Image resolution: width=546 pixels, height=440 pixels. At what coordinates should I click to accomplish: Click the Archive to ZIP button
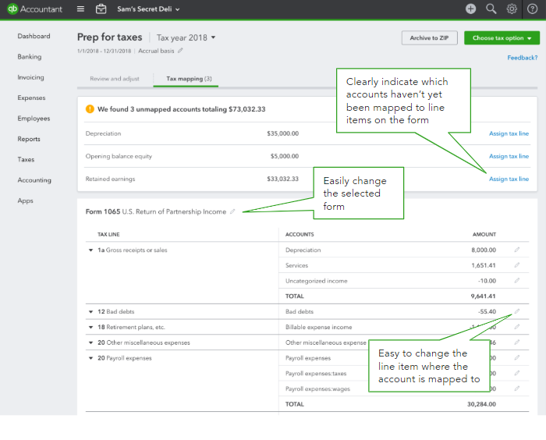coord(429,38)
